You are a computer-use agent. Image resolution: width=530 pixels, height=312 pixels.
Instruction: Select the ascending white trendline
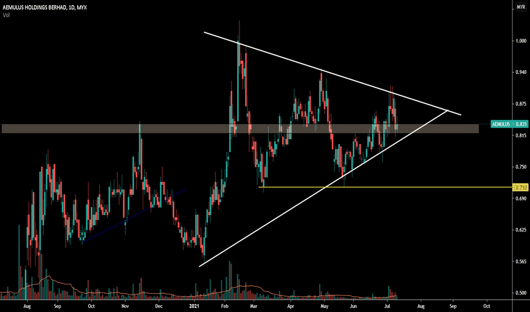point(324,188)
